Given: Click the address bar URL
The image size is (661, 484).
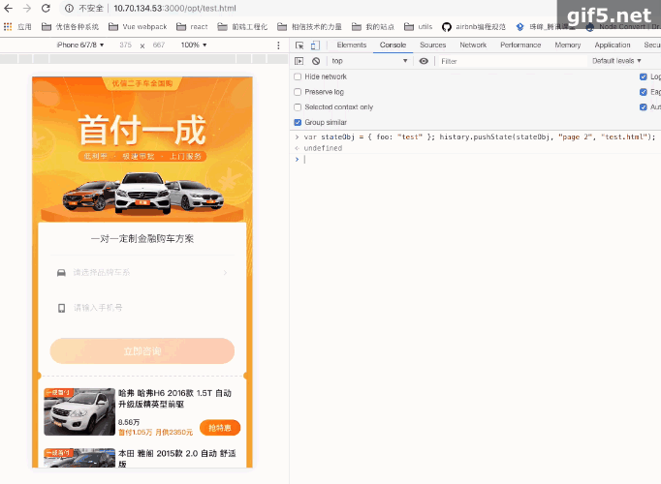Looking at the screenshot, I should tap(174, 9).
